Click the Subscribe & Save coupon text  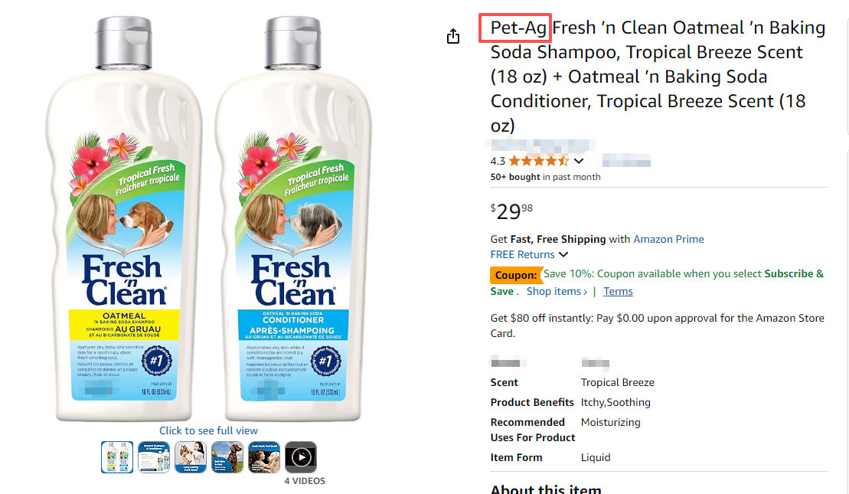(793, 273)
